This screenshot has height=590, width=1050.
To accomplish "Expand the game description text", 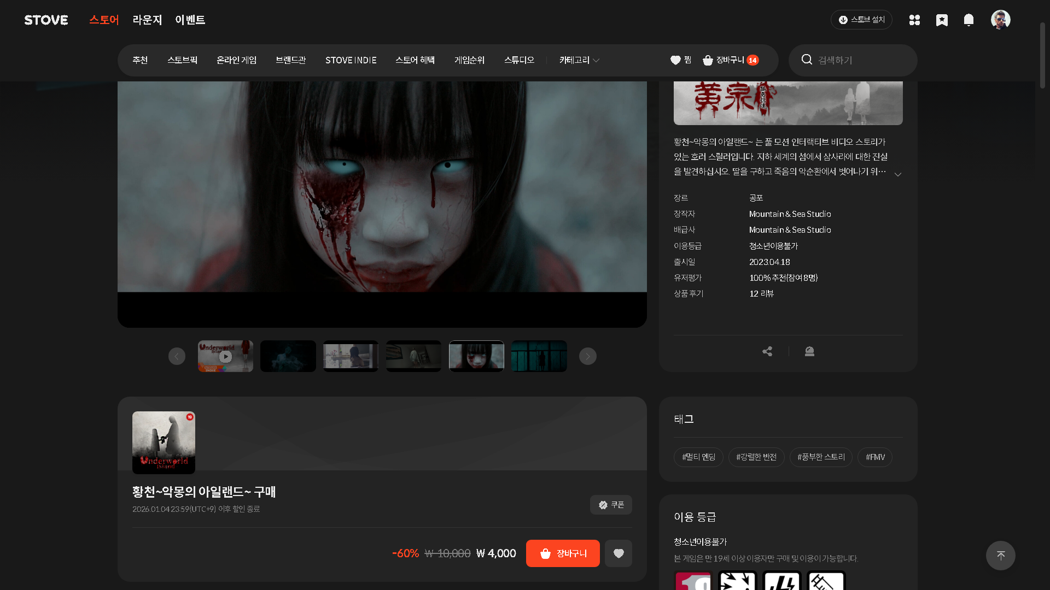I will coord(897,174).
